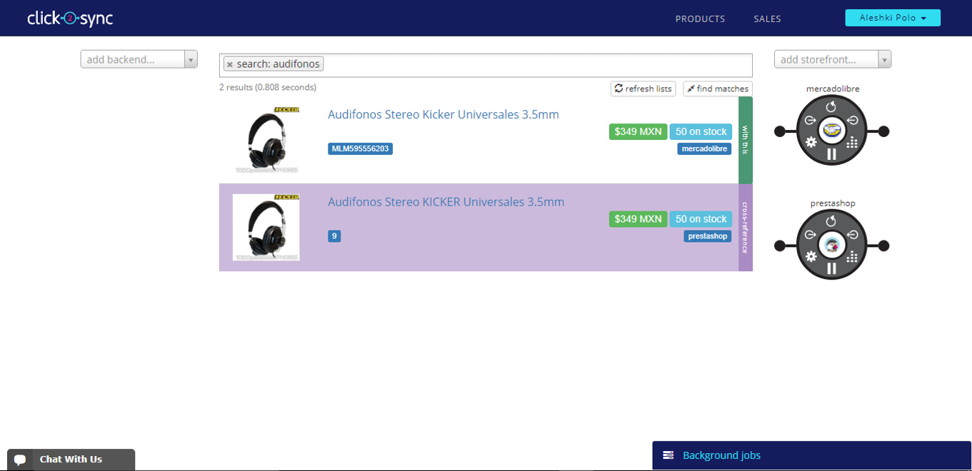Click the prestashop logo in wheel center
The image size is (972, 471).
tap(831, 245)
